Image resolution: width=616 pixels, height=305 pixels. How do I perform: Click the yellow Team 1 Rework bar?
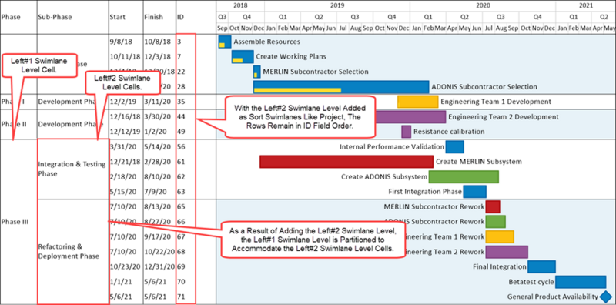click(x=500, y=236)
